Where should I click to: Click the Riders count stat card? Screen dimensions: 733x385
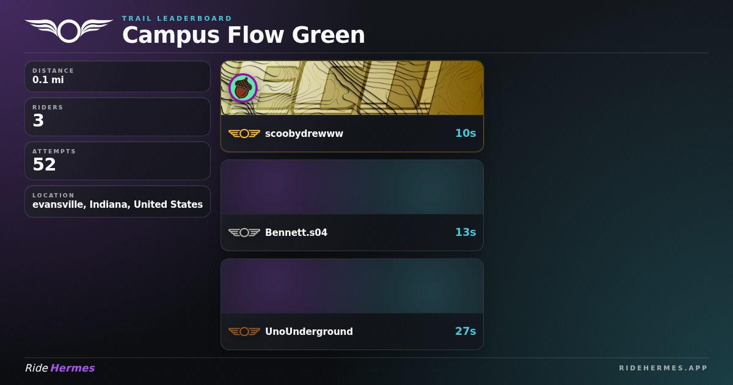pyautogui.click(x=117, y=117)
